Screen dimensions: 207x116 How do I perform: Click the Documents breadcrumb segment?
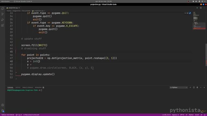pyautogui.click(x=26, y=11)
